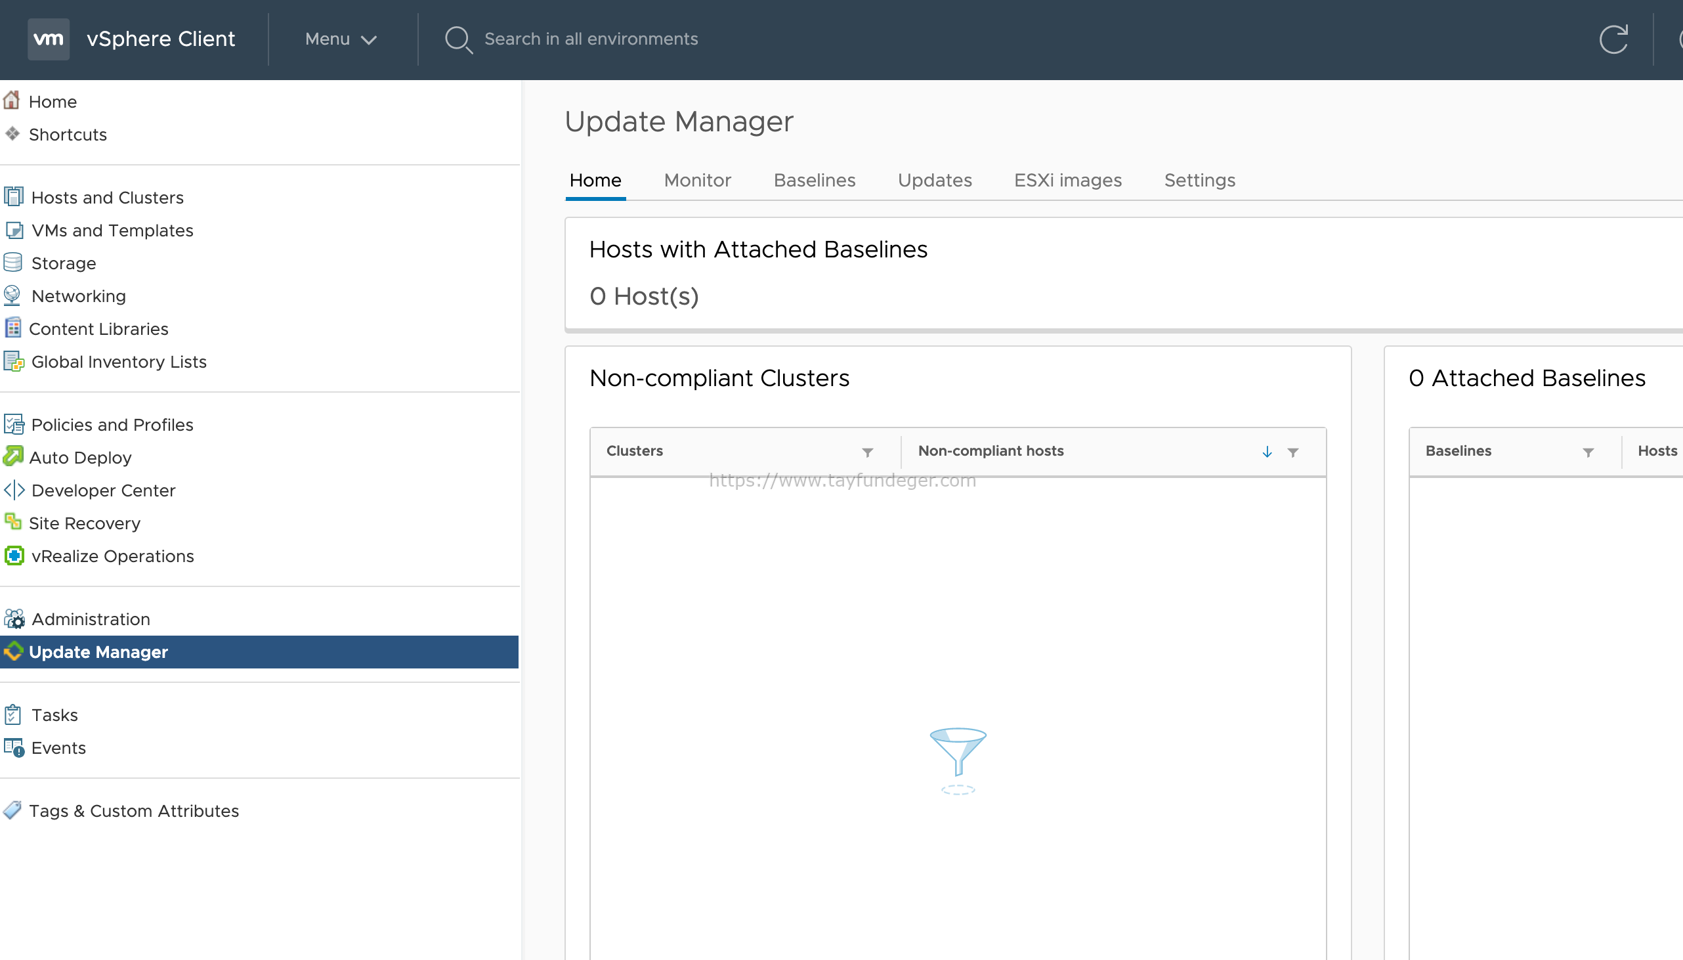Click the vSphere Client title
1683x960 pixels.
click(161, 39)
